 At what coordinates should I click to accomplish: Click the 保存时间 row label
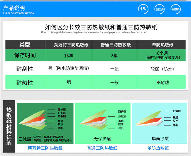[25, 55]
